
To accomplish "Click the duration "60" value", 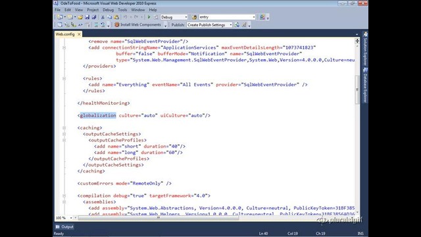I will coord(172,153).
